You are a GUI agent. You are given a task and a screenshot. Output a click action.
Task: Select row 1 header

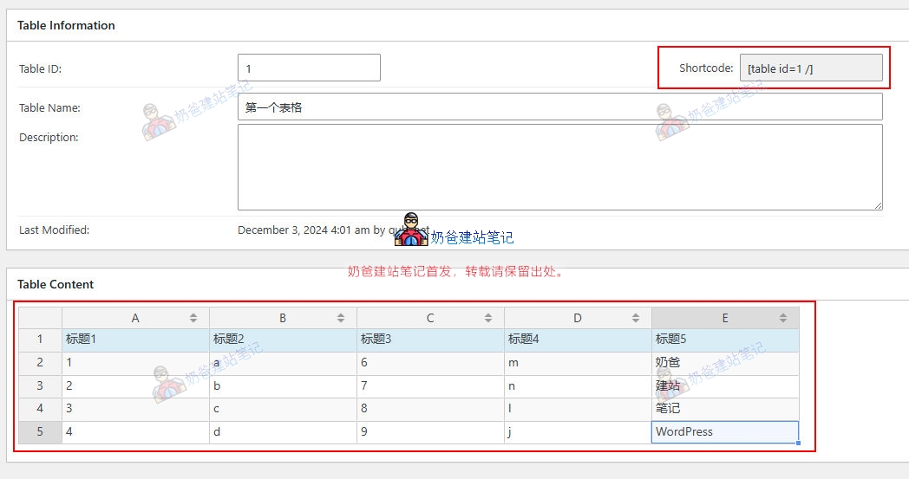coord(40,340)
